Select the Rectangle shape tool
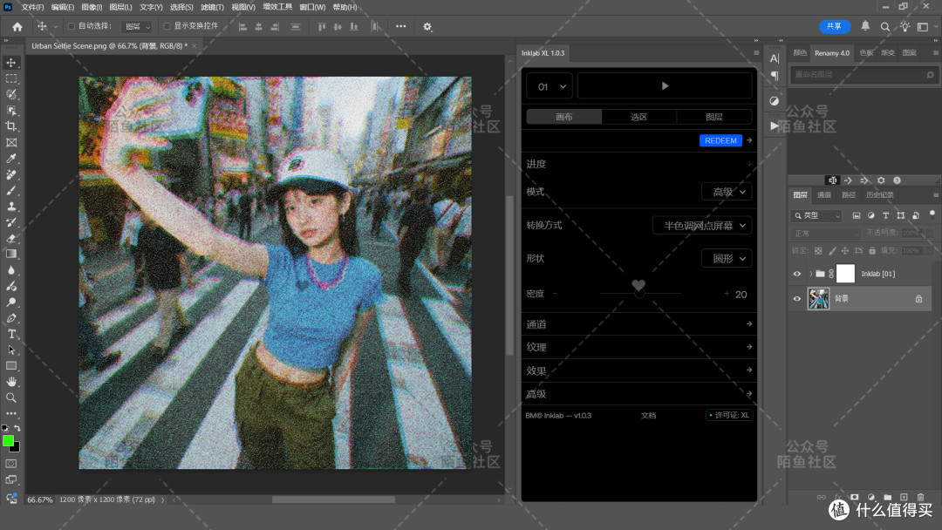This screenshot has height=530, width=942. point(11,366)
